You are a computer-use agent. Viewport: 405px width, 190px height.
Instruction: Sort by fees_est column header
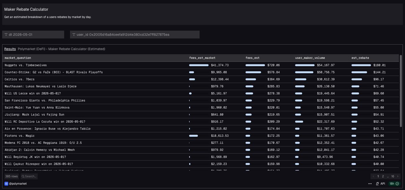click(252, 58)
